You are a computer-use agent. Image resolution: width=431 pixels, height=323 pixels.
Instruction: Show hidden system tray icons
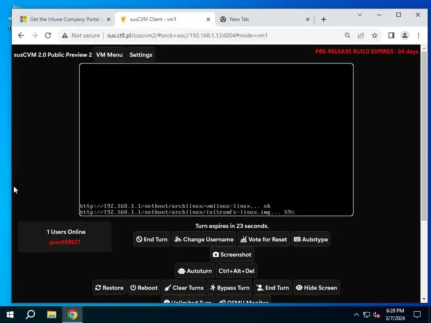pyautogui.click(x=356, y=315)
